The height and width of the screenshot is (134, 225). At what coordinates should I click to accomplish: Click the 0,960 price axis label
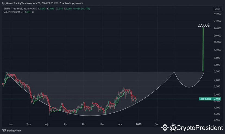217,120
